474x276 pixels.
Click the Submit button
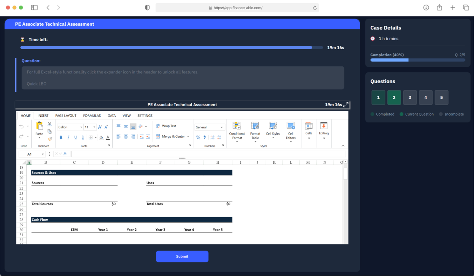pyautogui.click(x=182, y=256)
